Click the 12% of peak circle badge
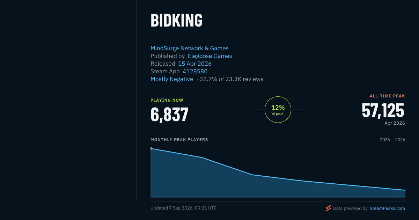 pyautogui.click(x=278, y=110)
